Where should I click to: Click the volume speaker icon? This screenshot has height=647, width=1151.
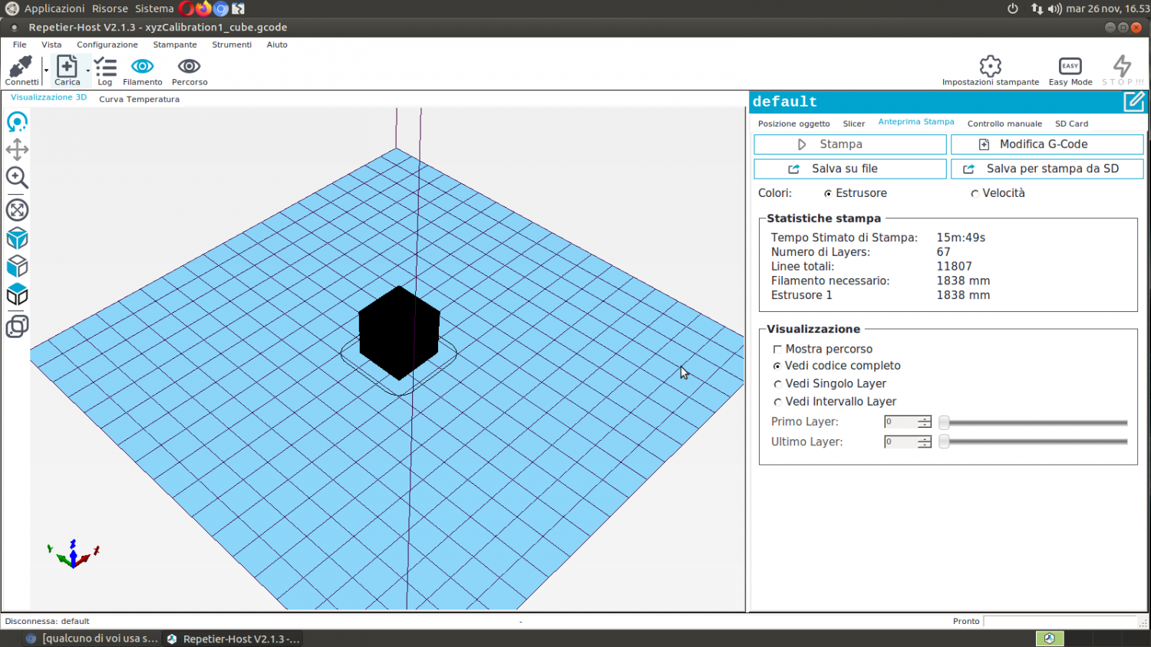pos(1054,8)
